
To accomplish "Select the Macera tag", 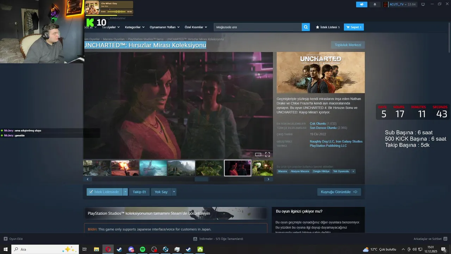I will (283, 171).
